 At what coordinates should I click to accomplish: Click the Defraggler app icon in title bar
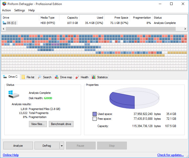click(x=4, y=4)
